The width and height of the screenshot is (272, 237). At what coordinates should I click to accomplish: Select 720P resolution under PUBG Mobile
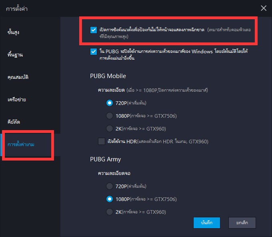click(x=109, y=103)
